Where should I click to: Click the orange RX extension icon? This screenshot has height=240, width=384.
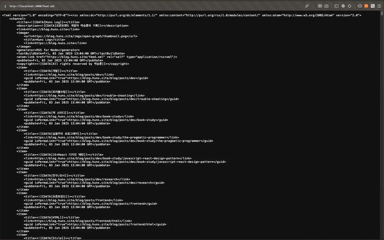point(366,6)
